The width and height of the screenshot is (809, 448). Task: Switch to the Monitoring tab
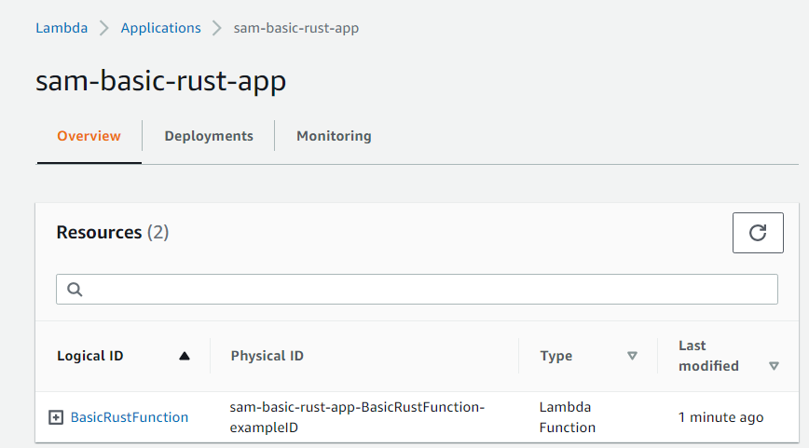coord(334,136)
